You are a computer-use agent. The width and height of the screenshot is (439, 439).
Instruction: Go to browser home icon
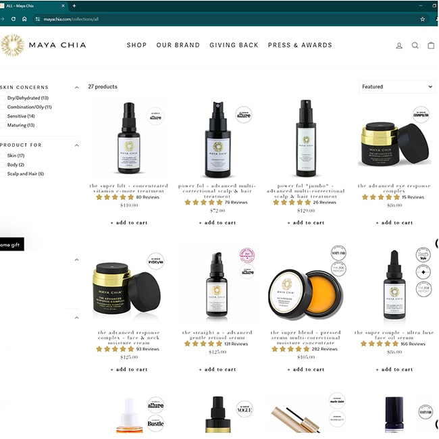[24, 19]
